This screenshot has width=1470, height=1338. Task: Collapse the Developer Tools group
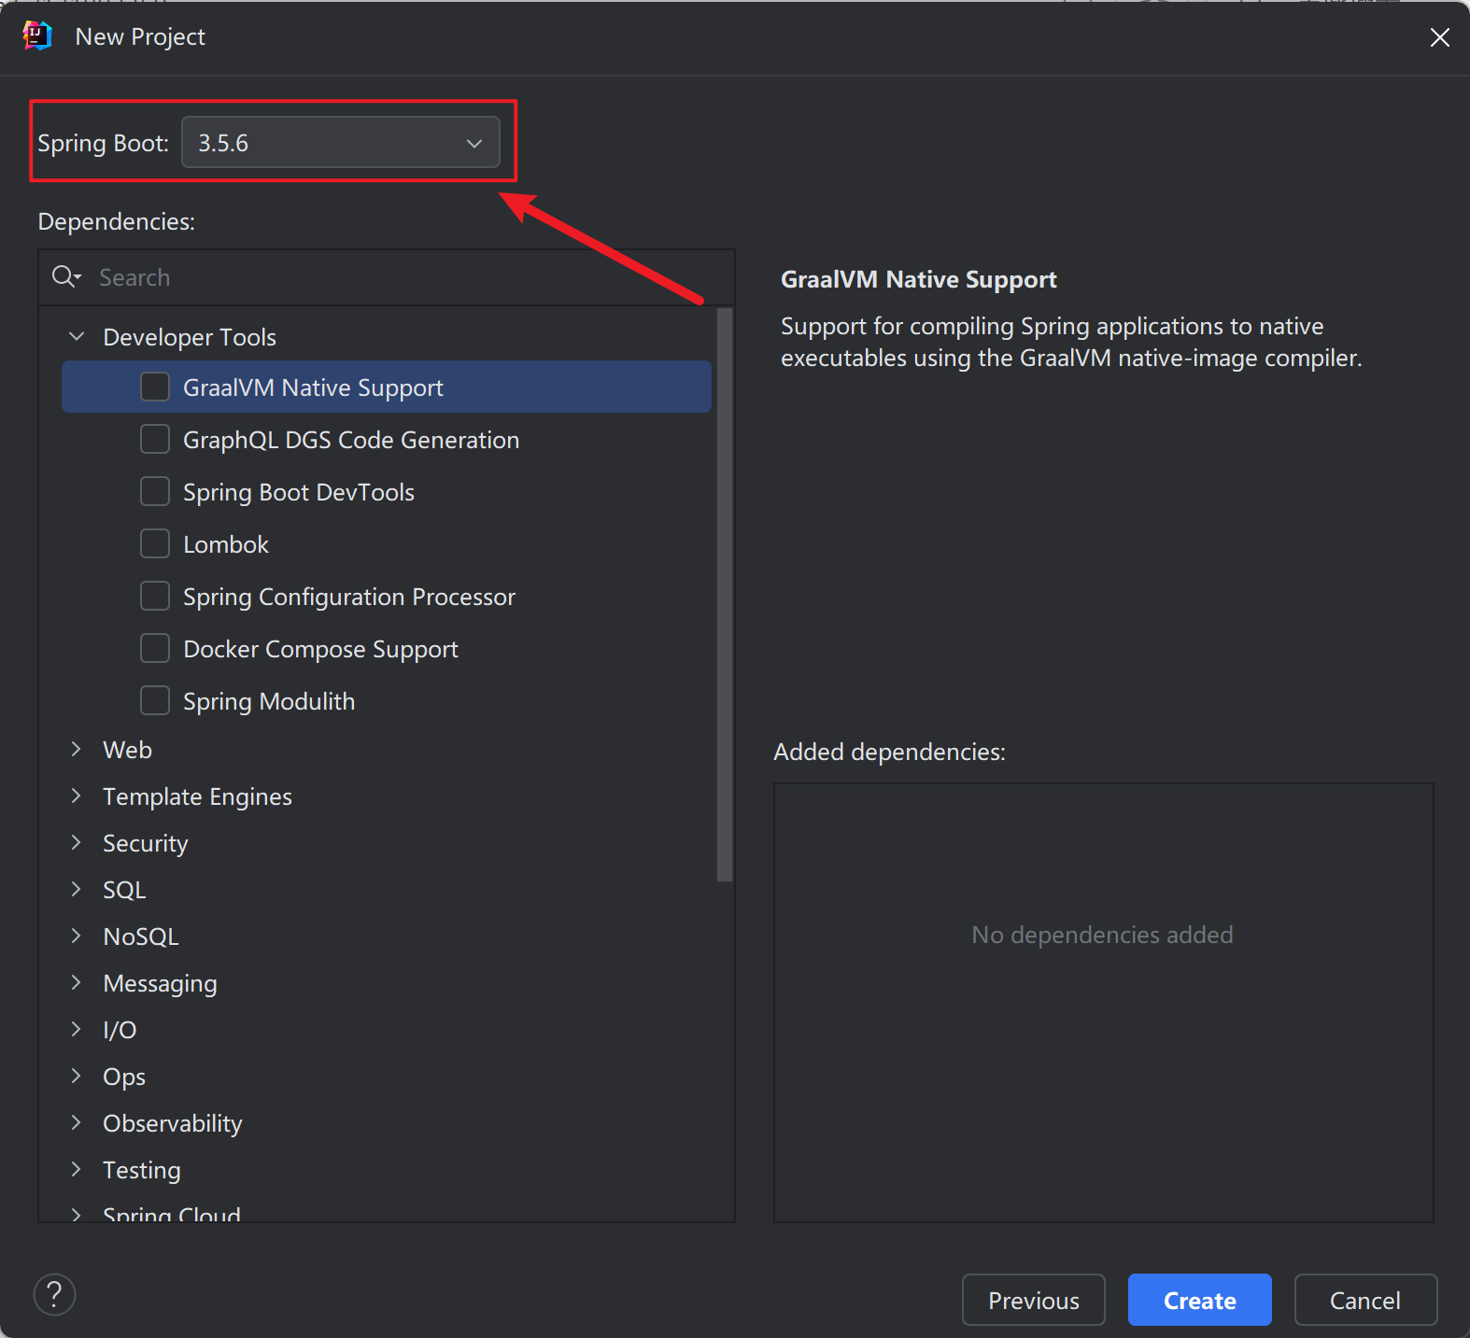[77, 336]
